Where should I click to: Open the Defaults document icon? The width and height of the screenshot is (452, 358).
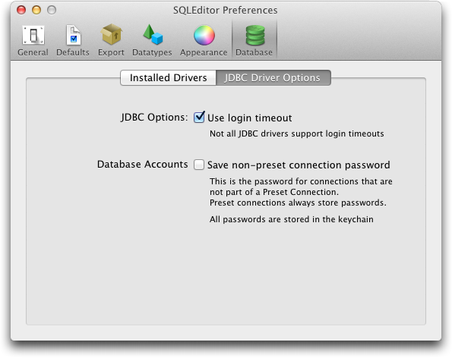tap(73, 35)
